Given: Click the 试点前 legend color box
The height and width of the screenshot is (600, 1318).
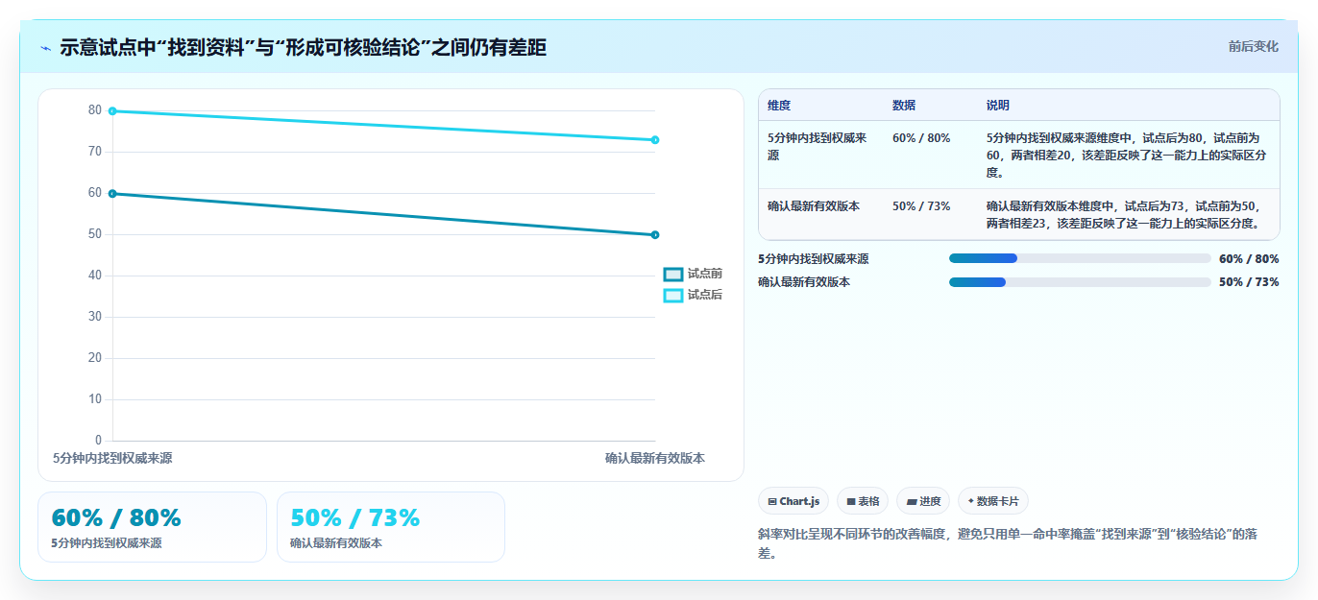Looking at the screenshot, I should pyautogui.click(x=673, y=275).
